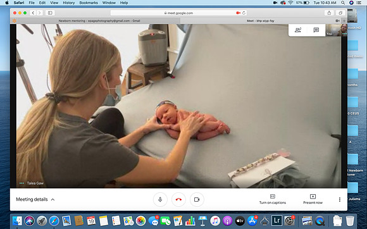Open App Store from the Dock
The width and height of the screenshot is (367, 229).
point(252,221)
